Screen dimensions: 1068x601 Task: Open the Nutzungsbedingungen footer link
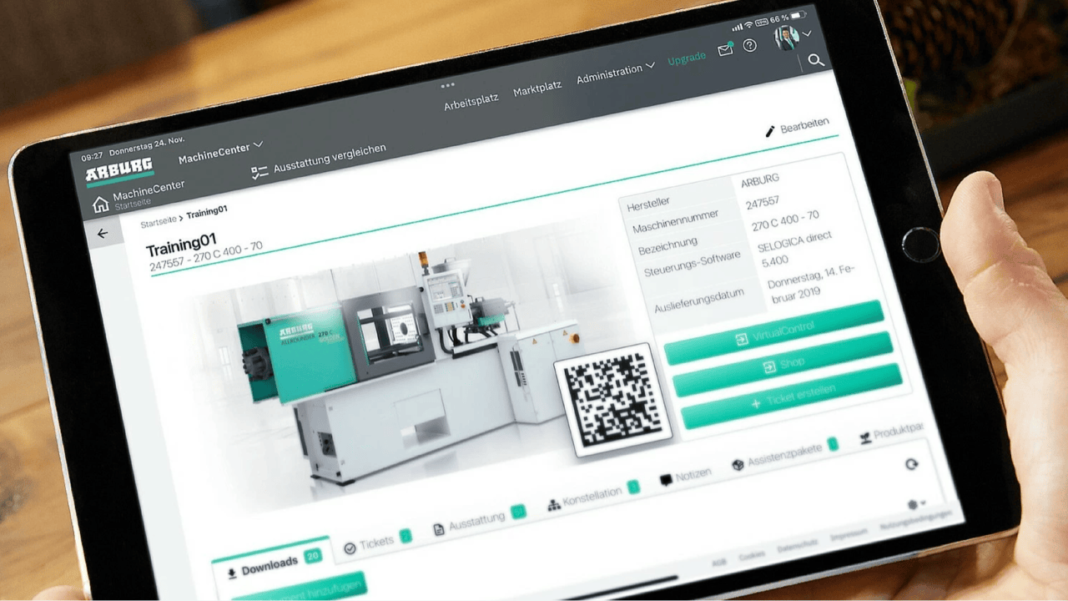(x=915, y=519)
